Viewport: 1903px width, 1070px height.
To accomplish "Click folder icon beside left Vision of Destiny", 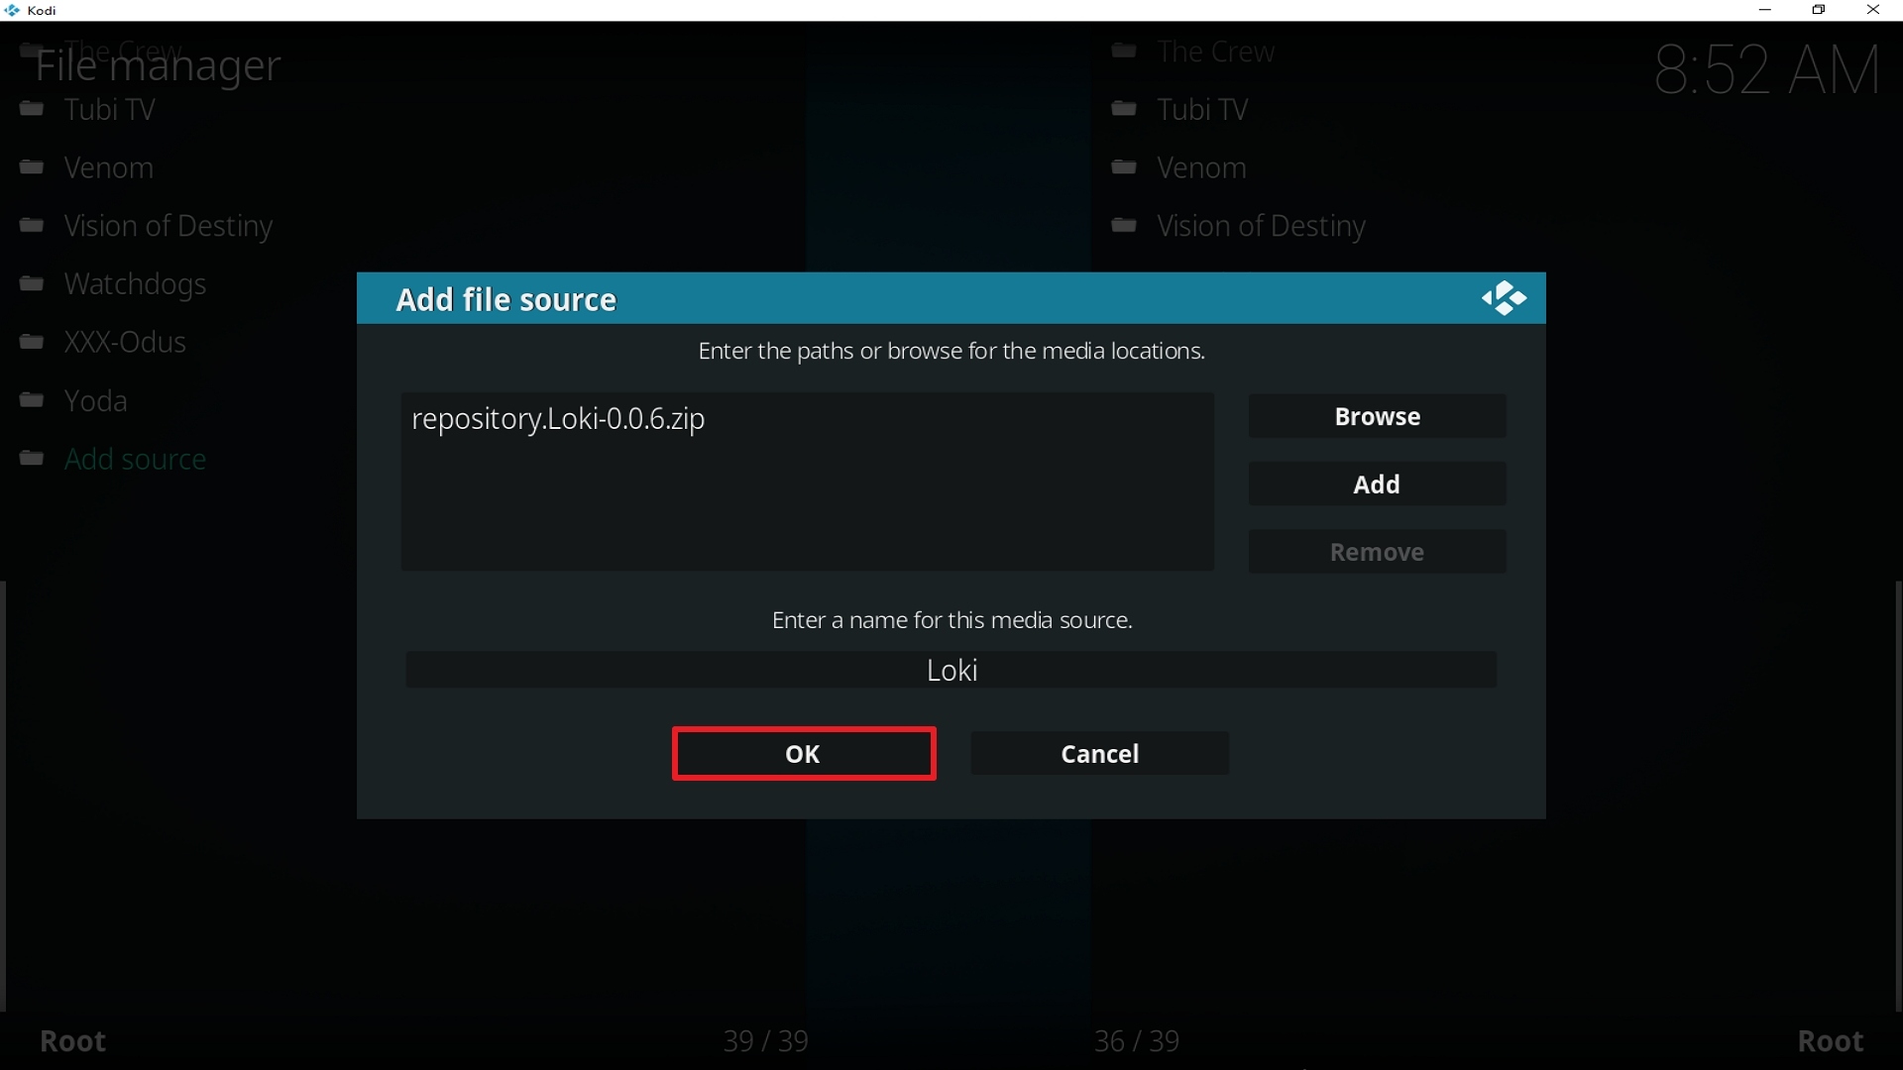I will [32, 226].
